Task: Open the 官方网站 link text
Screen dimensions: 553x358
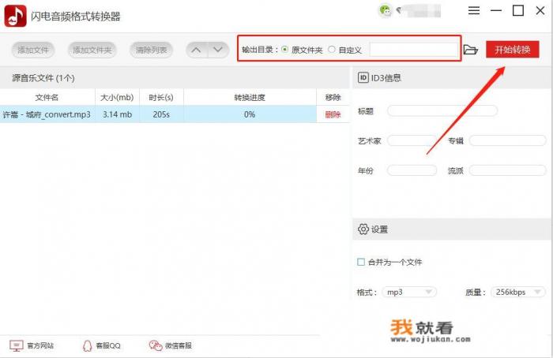Action: click(40, 345)
